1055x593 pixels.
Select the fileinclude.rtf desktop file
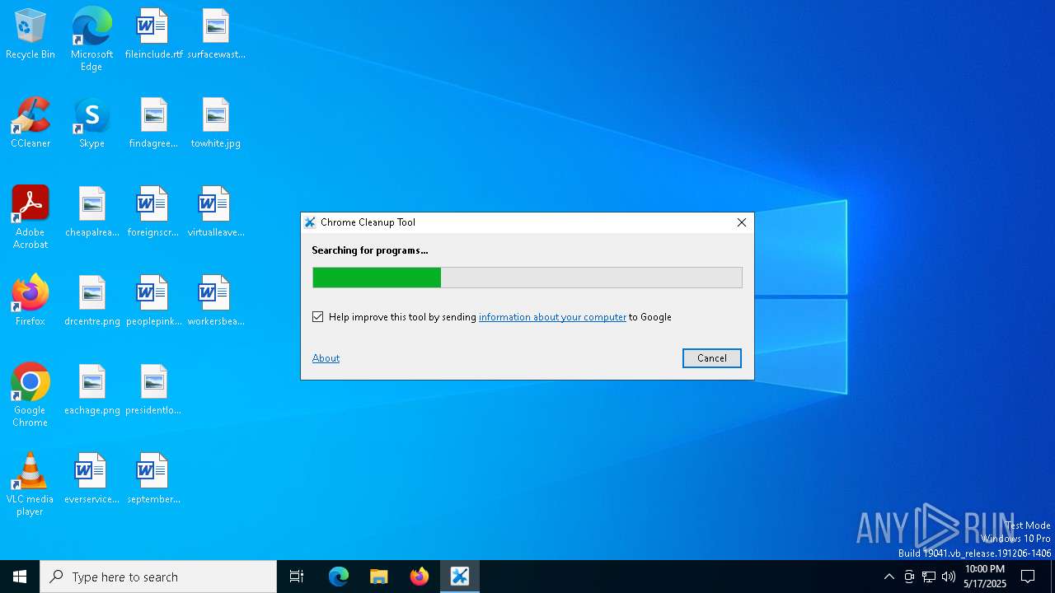[x=153, y=34]
